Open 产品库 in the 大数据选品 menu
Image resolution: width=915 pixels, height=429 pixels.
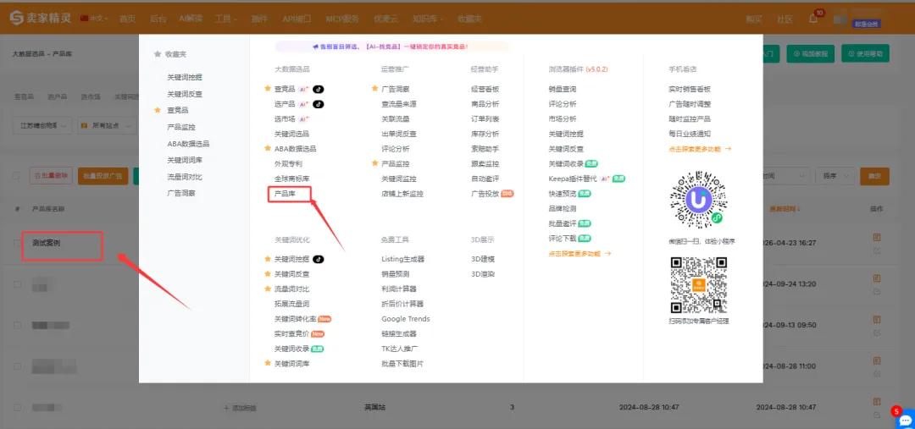(286, 194)
